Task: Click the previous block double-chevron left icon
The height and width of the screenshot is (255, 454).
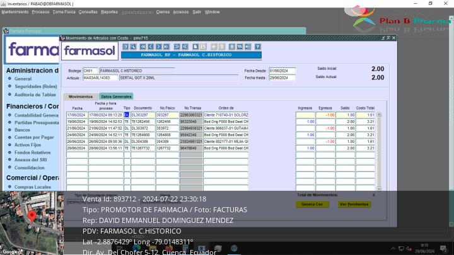Action: [185, 47]
